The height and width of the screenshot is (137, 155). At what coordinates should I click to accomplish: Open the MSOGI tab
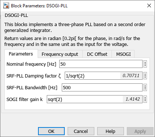click(x=123, y=54)
